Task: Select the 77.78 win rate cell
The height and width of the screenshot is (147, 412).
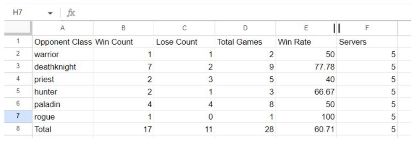Action: [x=306, y=66]
